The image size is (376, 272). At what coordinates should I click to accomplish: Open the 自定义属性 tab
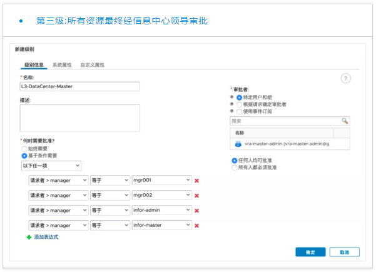(92, 64)
